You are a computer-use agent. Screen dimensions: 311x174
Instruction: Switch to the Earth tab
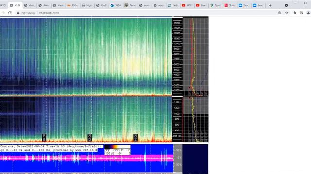coord(173,5)
